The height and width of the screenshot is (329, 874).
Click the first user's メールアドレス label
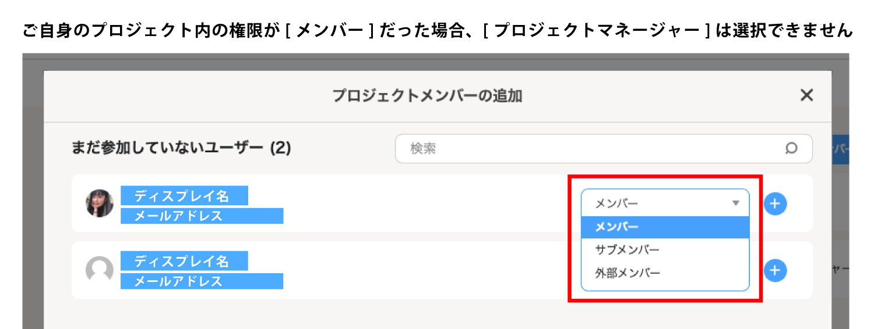tap(202, 216)
